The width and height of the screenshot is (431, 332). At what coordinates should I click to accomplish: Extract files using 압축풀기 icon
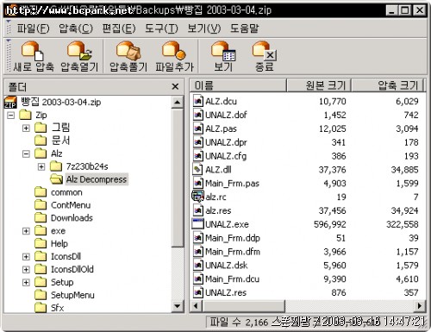coord(128,51)
